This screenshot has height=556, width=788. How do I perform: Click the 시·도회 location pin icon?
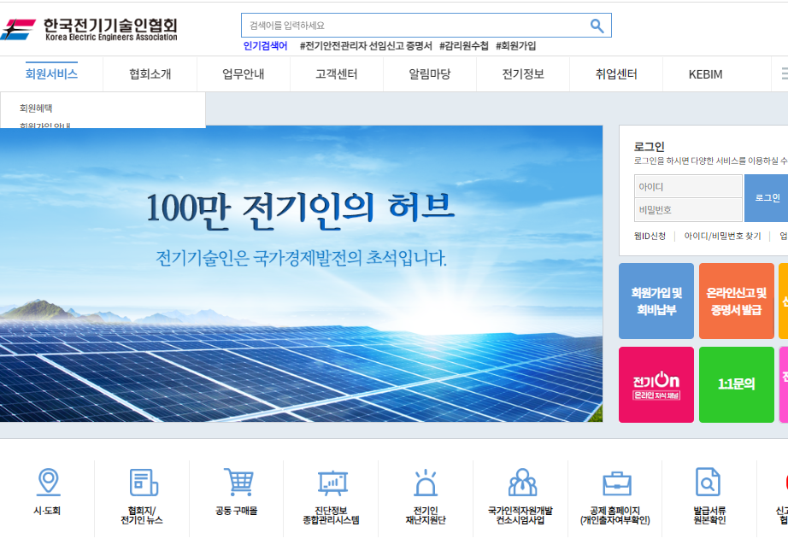[49, 483]
